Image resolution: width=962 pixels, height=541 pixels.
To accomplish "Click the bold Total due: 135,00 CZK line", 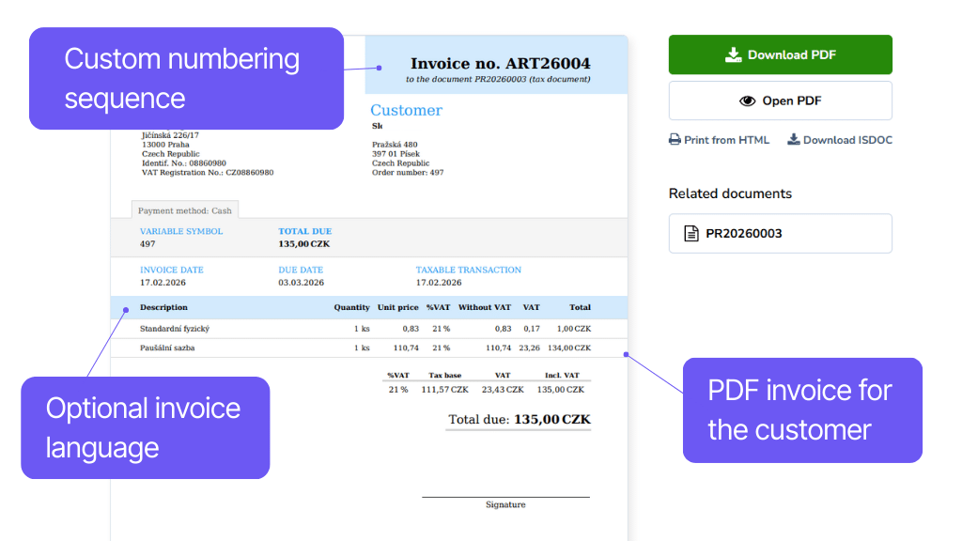I will (x=519, y=420).
